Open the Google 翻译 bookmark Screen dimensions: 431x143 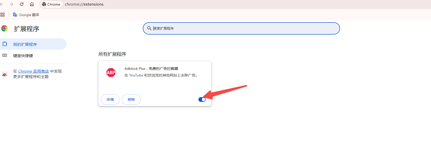point(26,15)
